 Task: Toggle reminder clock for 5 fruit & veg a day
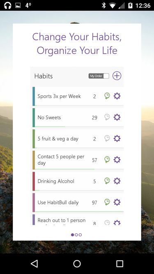107,138
